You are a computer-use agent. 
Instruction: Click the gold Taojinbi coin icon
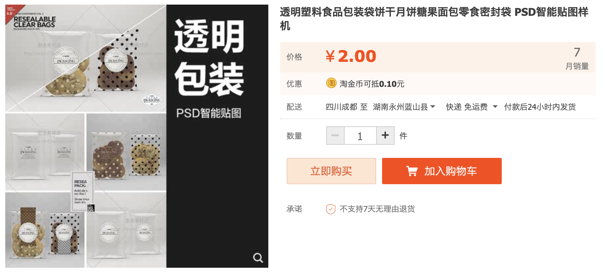[x=331, y=83]
